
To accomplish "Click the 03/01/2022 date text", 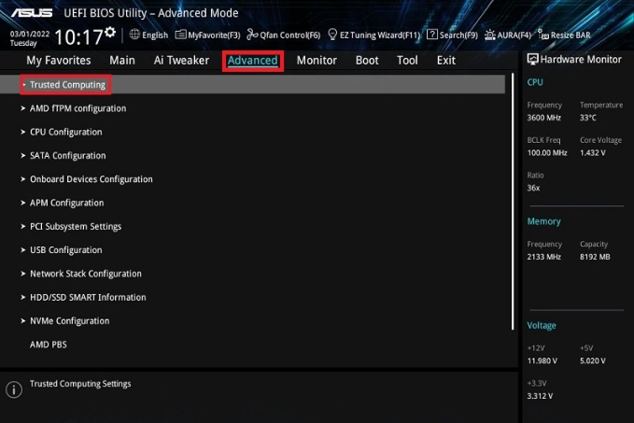I will coord(30,34).
